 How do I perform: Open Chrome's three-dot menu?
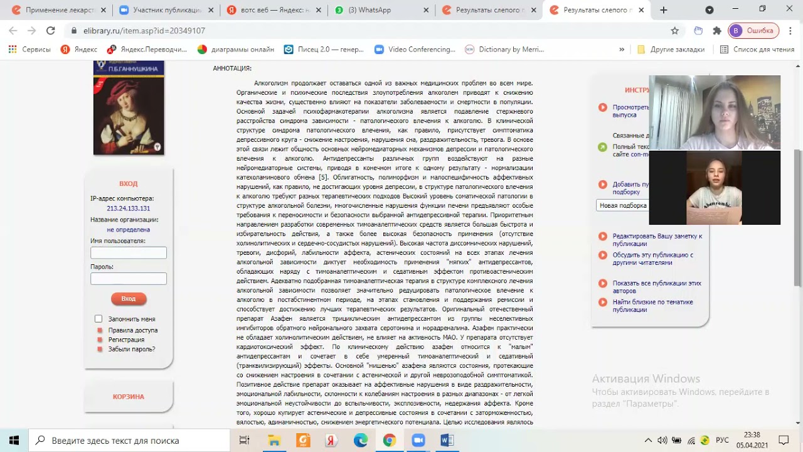(790, 31)
